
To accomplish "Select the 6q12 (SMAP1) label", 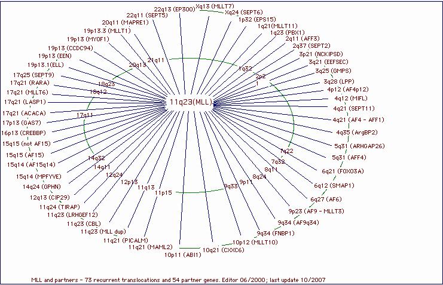I will point(334,186).
